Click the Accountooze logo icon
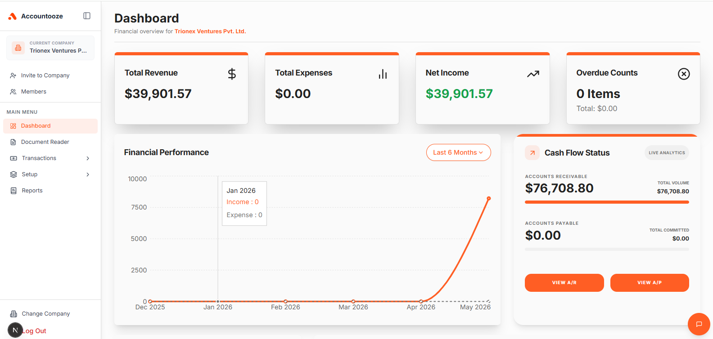The width and height of the screenshot is (713, 339). tap(13, 16)
